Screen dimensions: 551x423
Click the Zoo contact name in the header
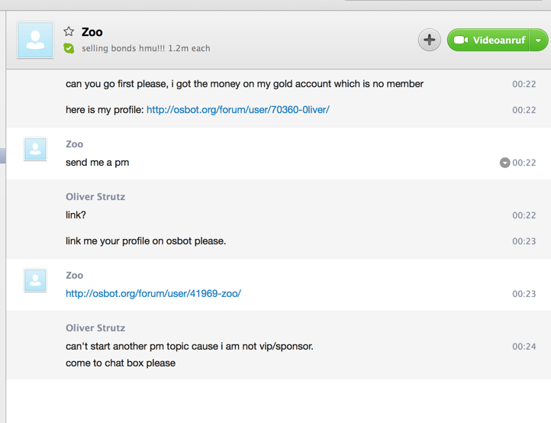click(92, 32)
